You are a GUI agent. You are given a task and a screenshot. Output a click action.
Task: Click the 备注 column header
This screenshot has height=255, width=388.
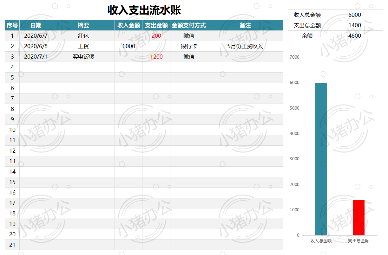(x=245, y=25)
